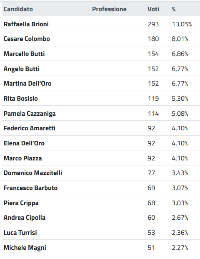Screen dimensions: 200x259
Task: Select Francesco Barbuto entry
Action: (x=30, y=188)
